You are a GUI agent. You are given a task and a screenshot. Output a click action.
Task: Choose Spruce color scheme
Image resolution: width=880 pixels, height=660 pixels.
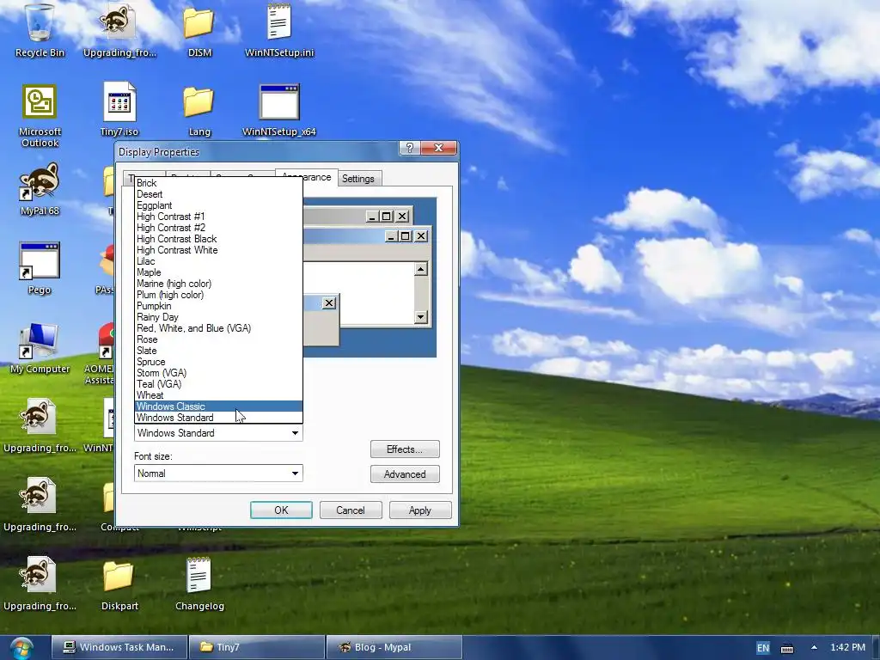[219, 362]
